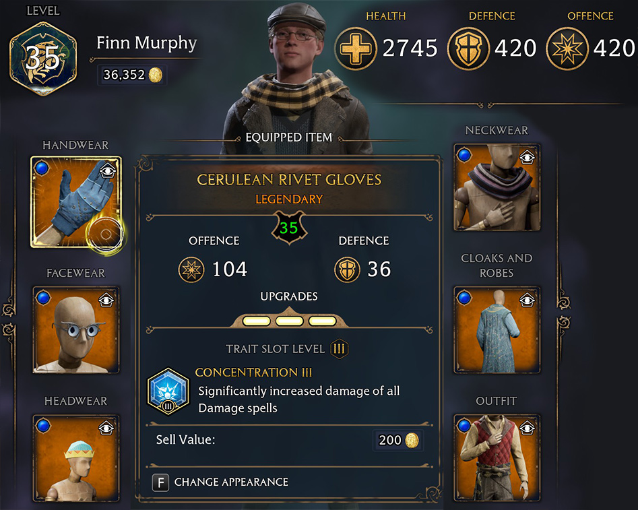
Task: Select the Cloaks and Robes gear slot
Action: click(497, 330)
